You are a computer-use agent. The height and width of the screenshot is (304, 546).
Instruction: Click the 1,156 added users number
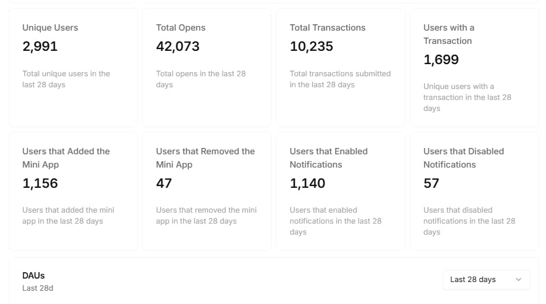click(x=40, y=183)
